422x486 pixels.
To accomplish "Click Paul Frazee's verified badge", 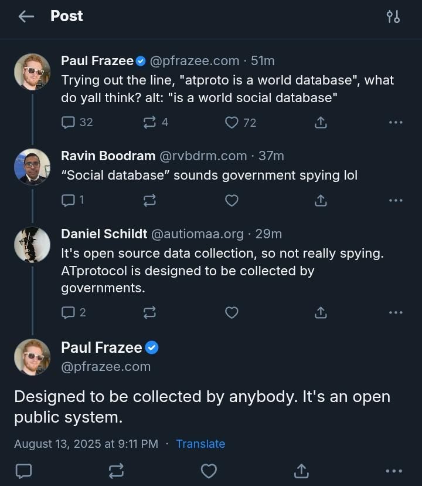I will pyautogui.click(x=141, y=60).
